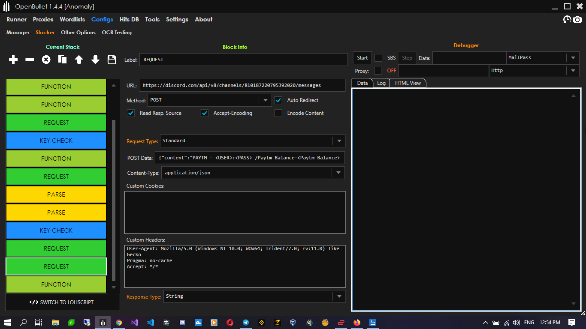Save the config with floppy disk icon

112,60
